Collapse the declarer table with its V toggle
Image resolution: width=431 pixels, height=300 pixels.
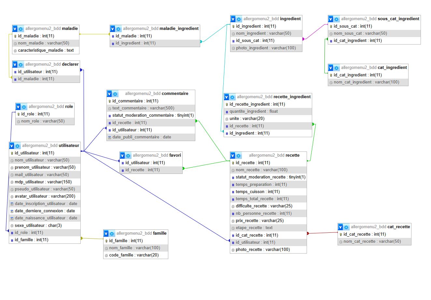pyautogui.click(x=15, y=64)
